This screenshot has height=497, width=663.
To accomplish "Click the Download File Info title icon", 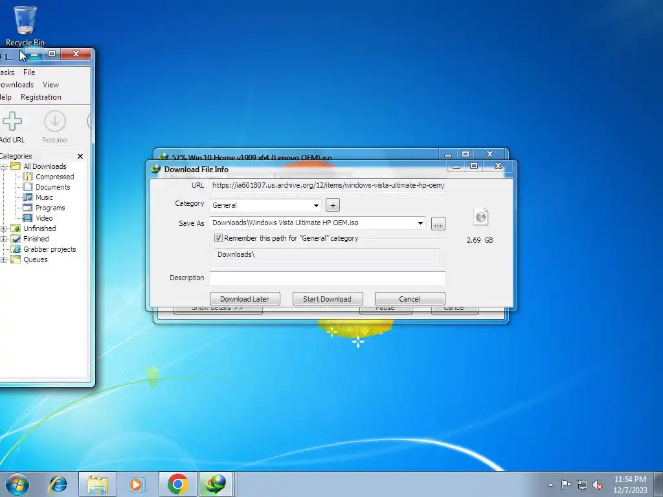I will 155,169.
